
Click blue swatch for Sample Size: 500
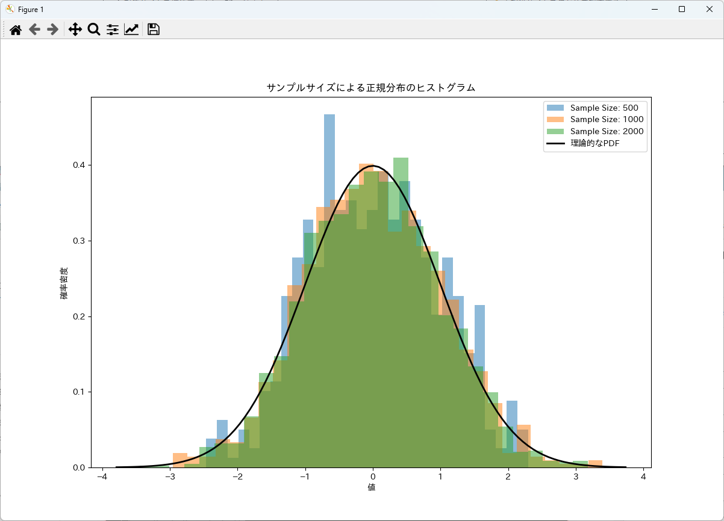click(x=556, y=108)
